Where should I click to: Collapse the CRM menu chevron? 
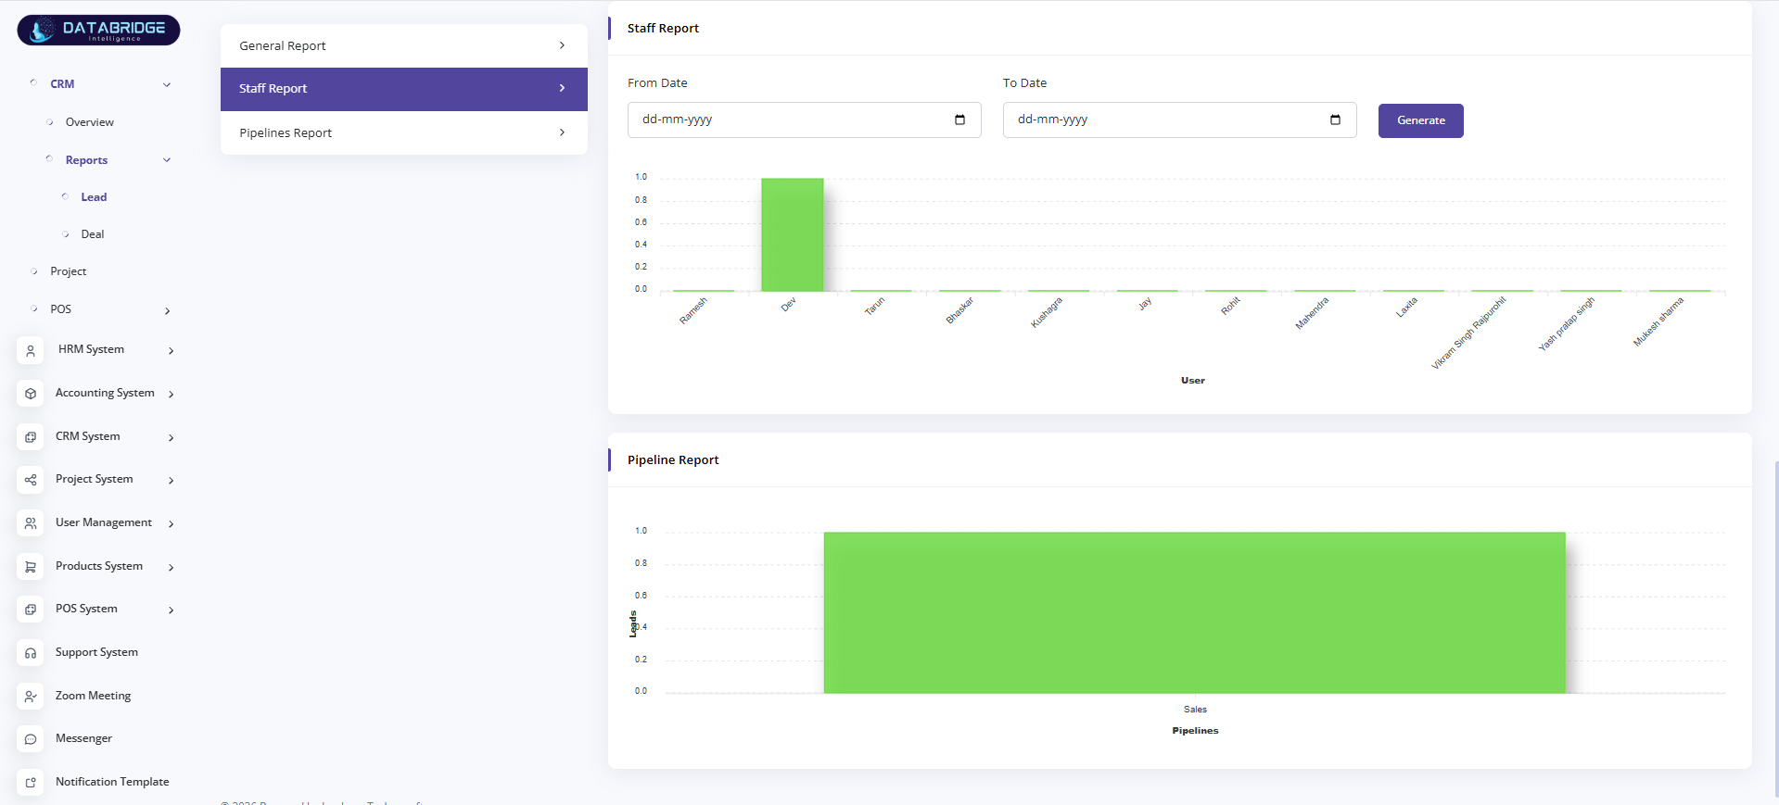167,84
